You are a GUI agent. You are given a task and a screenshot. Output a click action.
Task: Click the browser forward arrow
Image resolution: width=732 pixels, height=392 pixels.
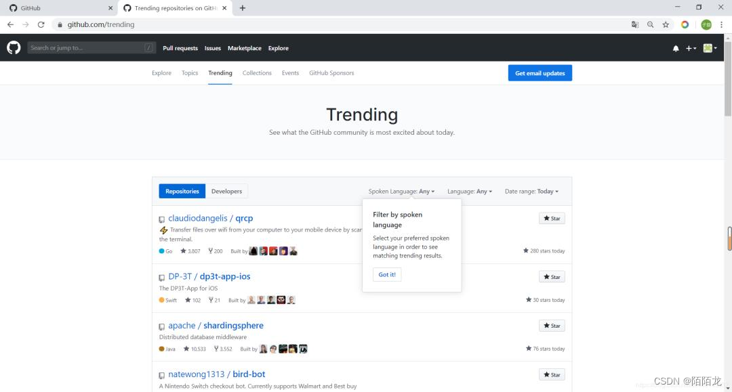[26, 24]
